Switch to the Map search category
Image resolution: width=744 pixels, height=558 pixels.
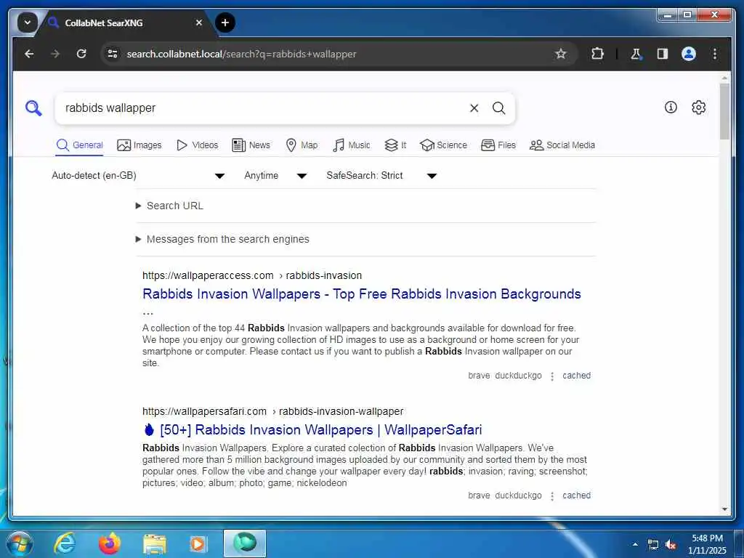tap(302, 145)
